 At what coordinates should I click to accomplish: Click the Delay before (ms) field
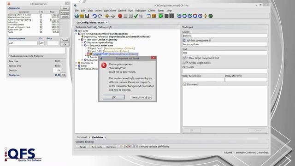click(203, 79)
